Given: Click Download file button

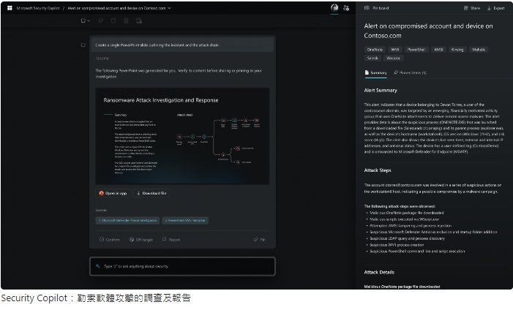Looking at the screenshot, I should point(152,193).
